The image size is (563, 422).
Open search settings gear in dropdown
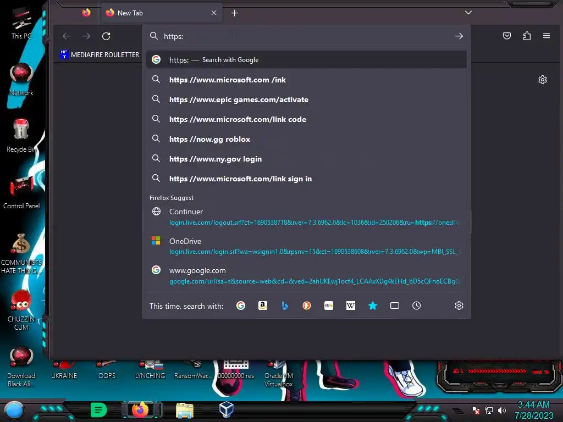[459, 306]
